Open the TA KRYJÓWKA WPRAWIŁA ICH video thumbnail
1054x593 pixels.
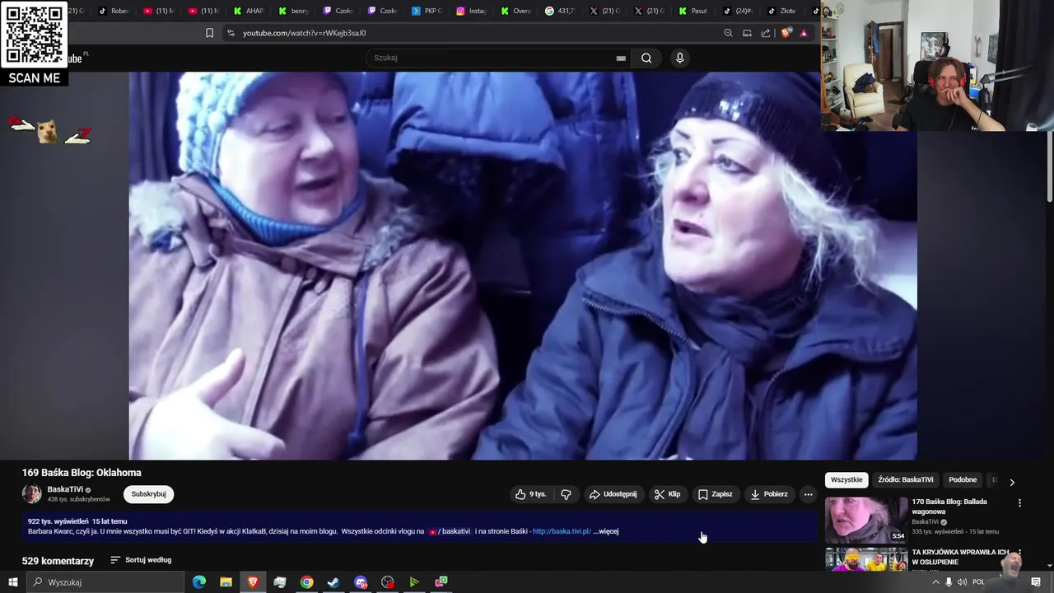pyautogui.click(x=866, y=559)
